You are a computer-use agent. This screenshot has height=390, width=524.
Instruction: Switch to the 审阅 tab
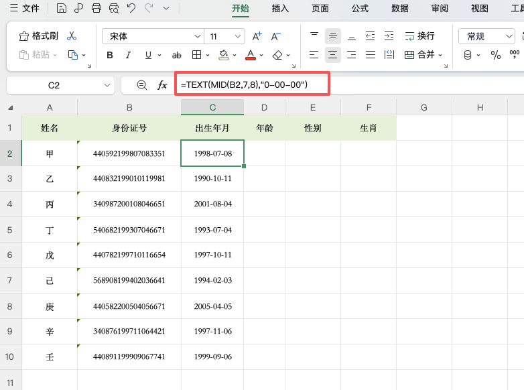pos(440,8)
